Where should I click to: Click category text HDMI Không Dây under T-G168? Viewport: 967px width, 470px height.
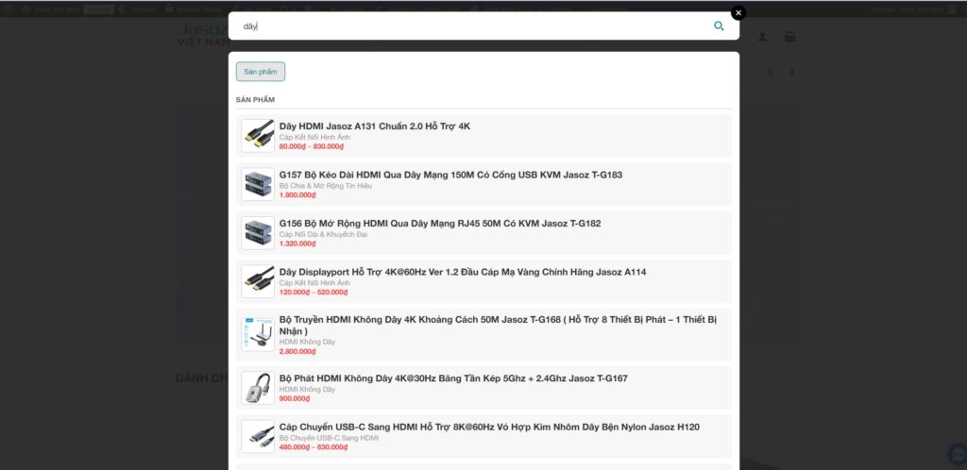pyautogui.click(x=307, y=342)
